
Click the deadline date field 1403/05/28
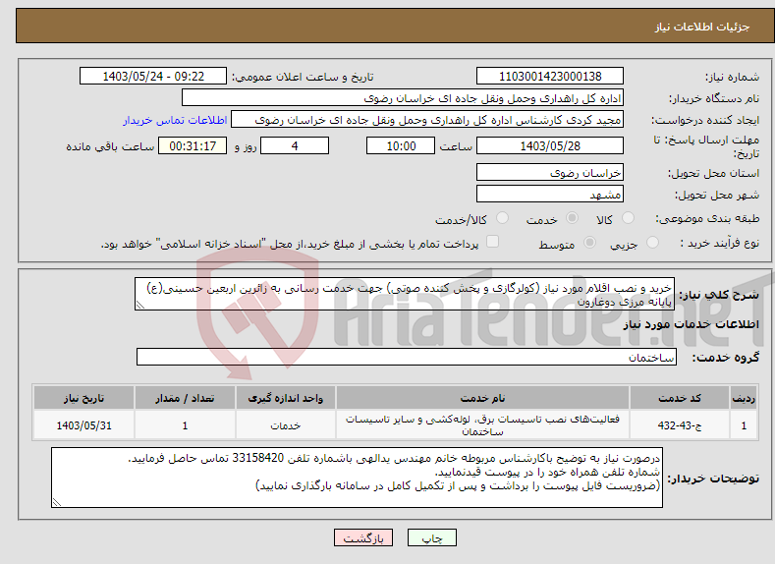[x=550, y=145]
